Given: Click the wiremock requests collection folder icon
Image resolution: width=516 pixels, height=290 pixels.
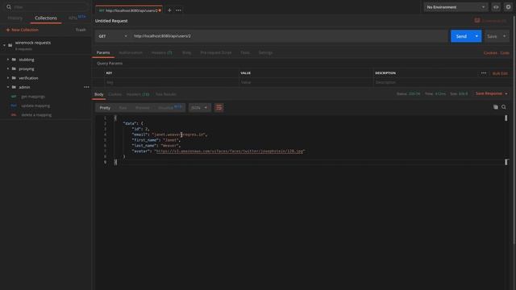Looking at the screenshot, I should click(x=10, y=45).
